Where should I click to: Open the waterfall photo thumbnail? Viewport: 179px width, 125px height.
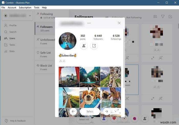[90, 77]
